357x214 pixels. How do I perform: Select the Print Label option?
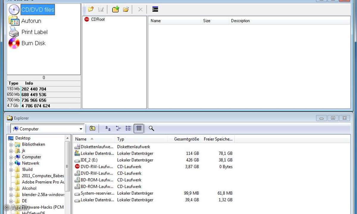coord(34,32)
